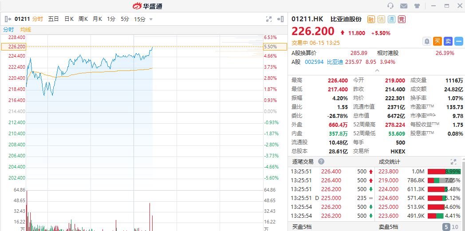Click the 买盘5档 header
Image resolution: width=465 pixels, height=231 pixels.
(x=302, y=227)
